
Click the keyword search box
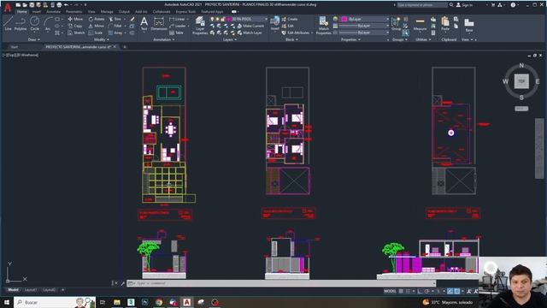click(x=422, y=5)
